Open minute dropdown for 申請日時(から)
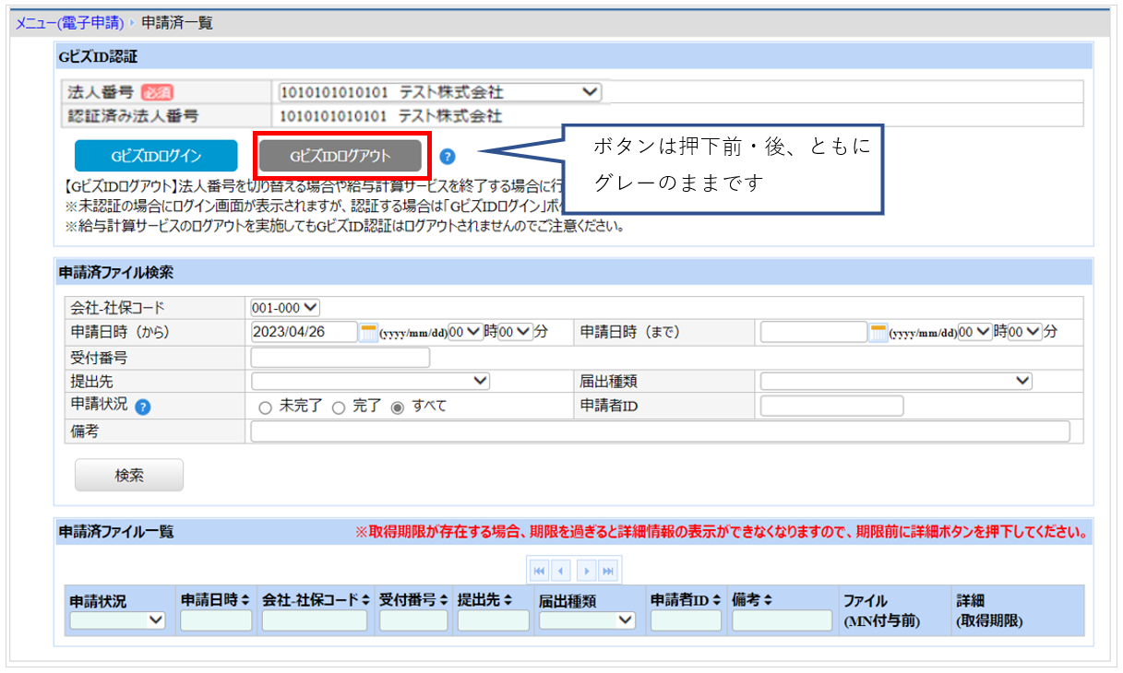Screen dimensions: 1123x673 (517, 332)
